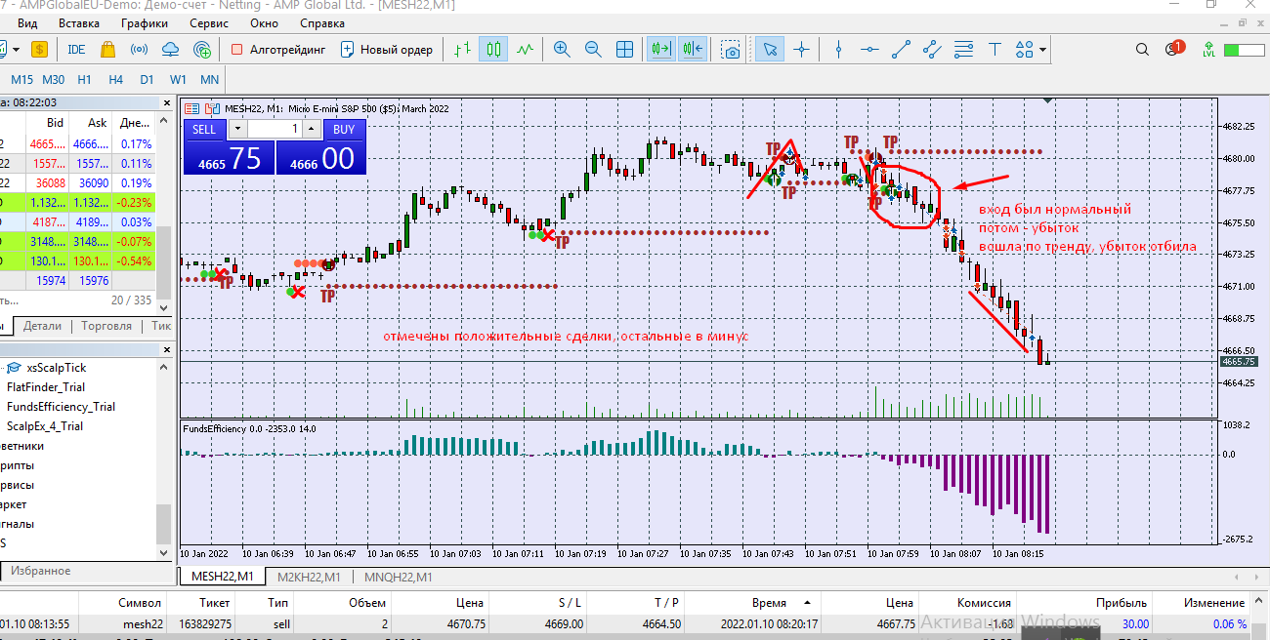This screenshot has height=640, width=1270.
Task: Select the Fibonacci retracement tool
Action: coord(963,49)
